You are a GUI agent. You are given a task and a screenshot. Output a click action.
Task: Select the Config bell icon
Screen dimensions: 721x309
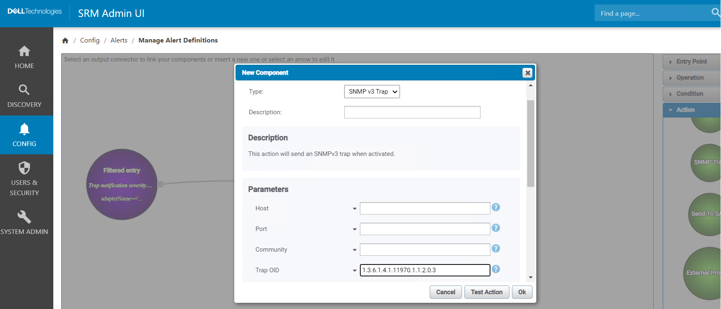24,129
